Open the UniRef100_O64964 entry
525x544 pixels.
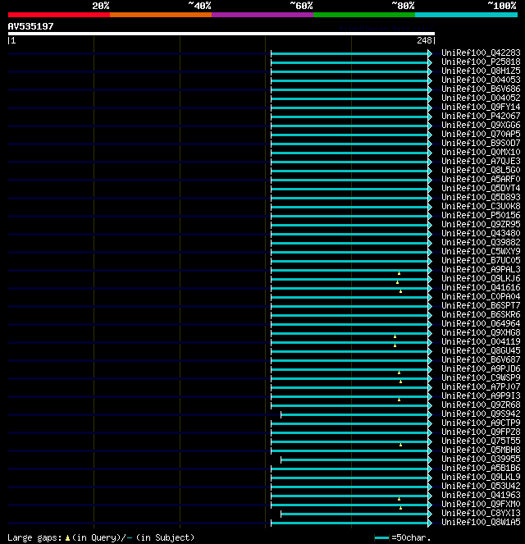pos(481,323)
